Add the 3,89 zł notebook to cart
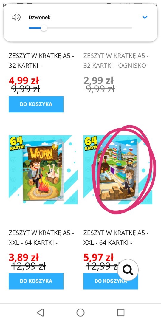 tap(36, 281)
